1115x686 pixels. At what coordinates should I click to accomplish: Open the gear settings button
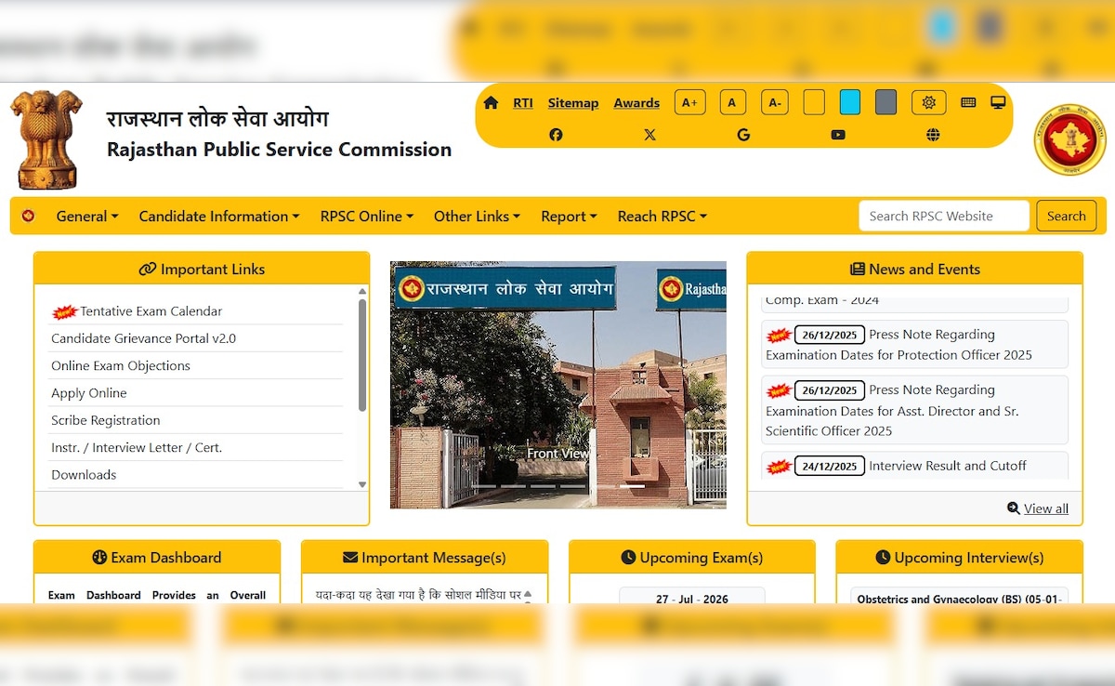click(x=928, y=103)
